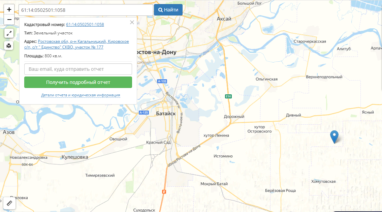Click the blue location pin marker
The width and height of the screenshot is (382, 212).
[x=334, y=137]
